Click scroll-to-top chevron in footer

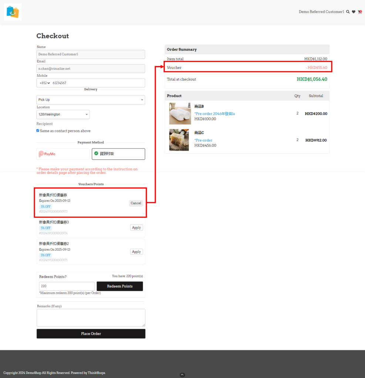click(x=182, y=375)
